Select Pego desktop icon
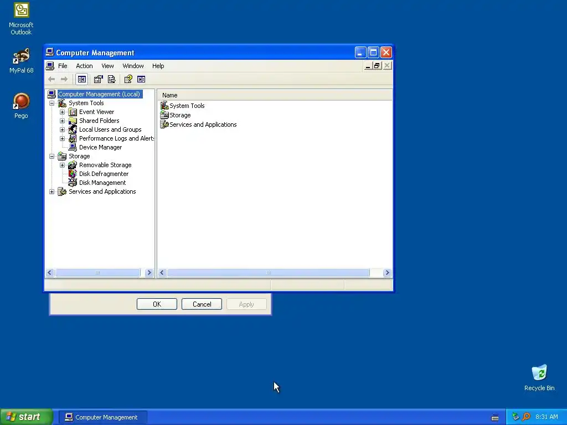The width and height of the screenshot is (567, 425). click(x=21, y=106)
